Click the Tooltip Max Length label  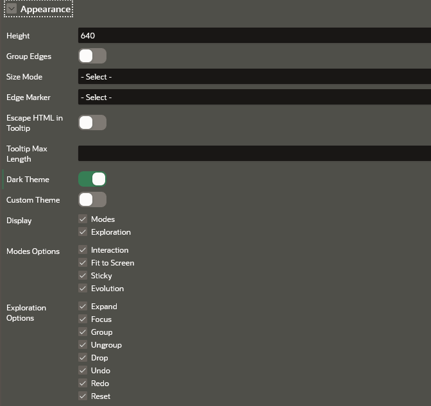tap(27, 154)
